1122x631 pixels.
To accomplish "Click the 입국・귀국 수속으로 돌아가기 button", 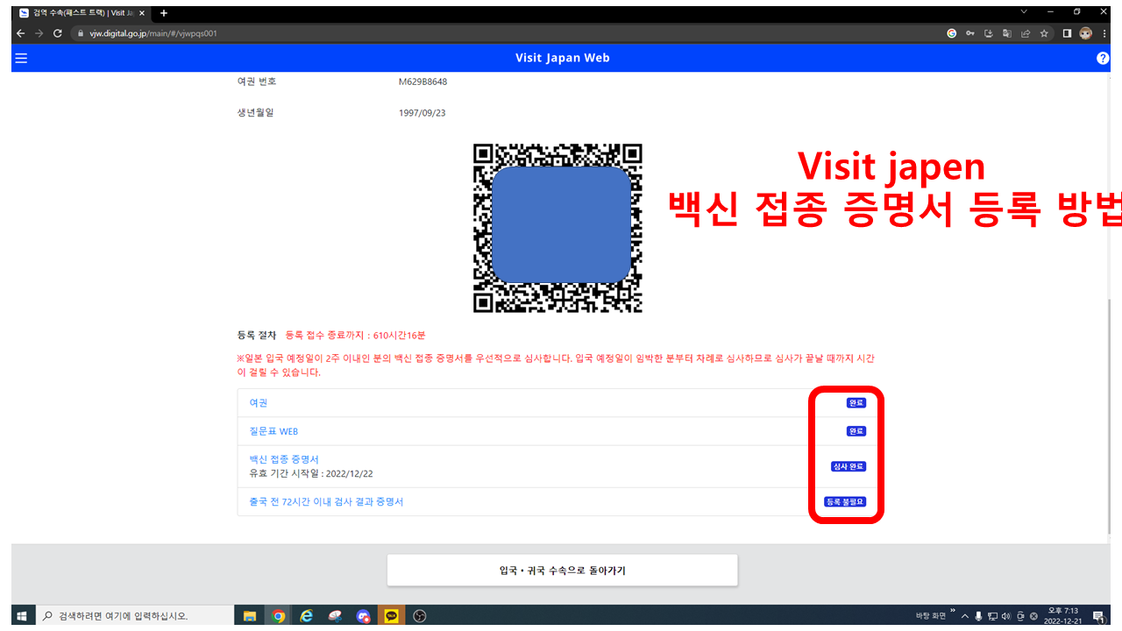I will tap(562, 571).
